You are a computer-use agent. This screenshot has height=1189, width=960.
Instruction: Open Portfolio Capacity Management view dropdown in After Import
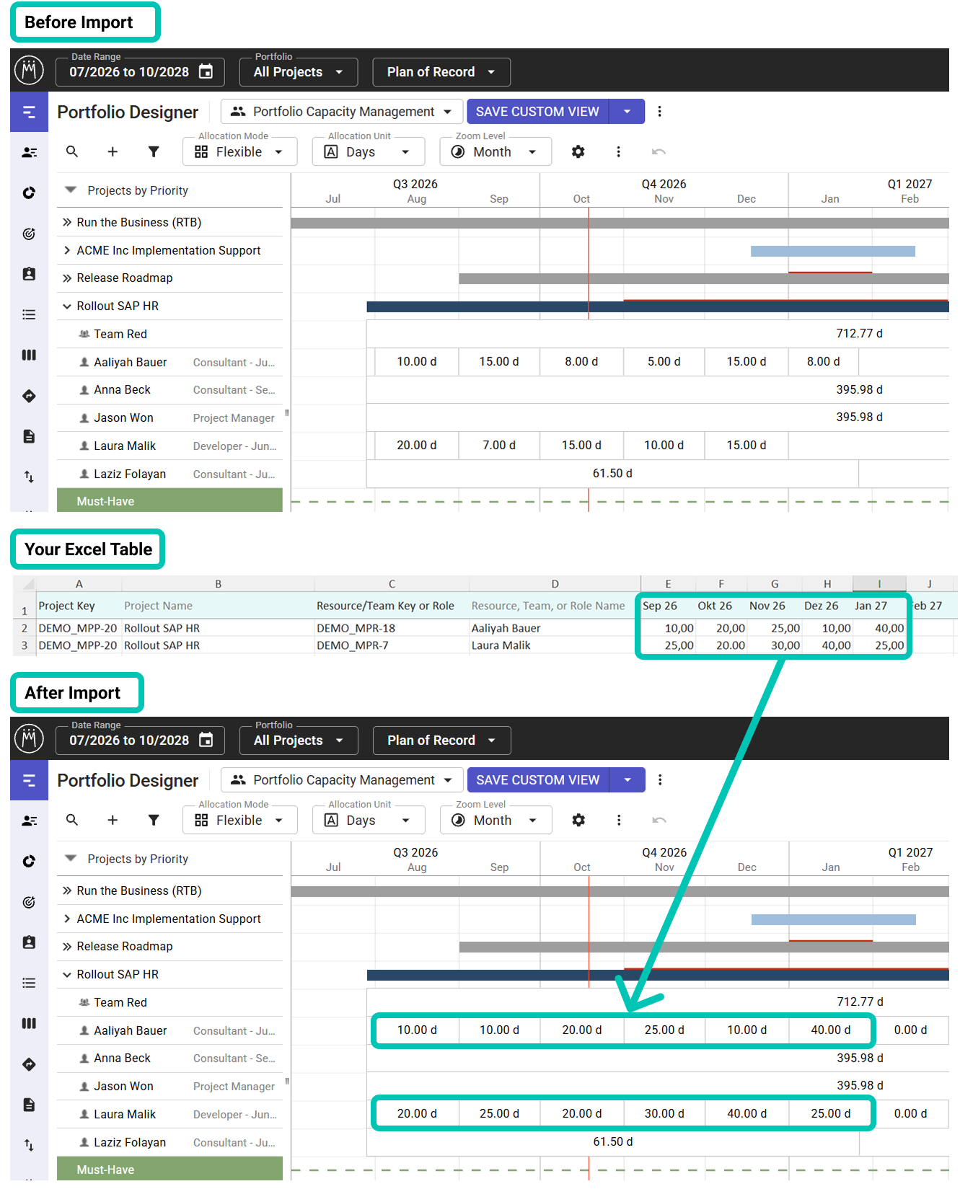coord(341,780)
